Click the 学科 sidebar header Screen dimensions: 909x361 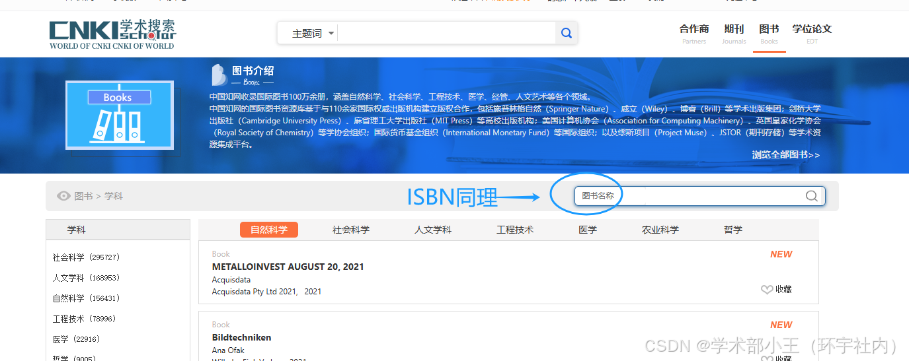pyautogui.click(x=118, y=230)
